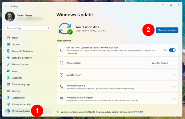Click the Codrut Neagu account name

tap(24, 15)
